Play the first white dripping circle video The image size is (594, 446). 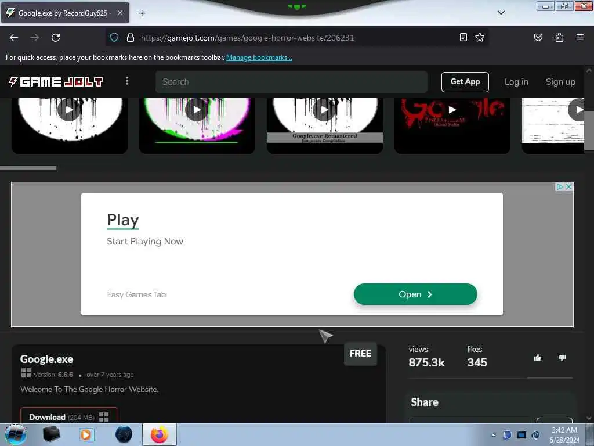coord(68,110)
